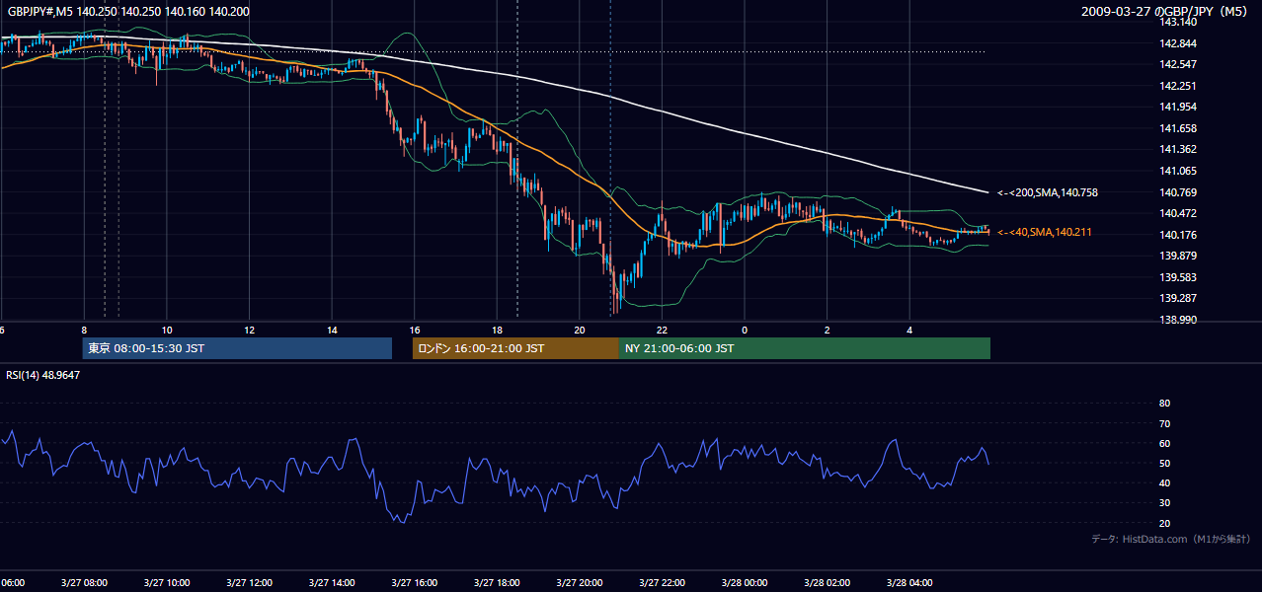Click price axis value 140.176
The width and height of the screenshot is (1262, 592).
(1177, 235)
